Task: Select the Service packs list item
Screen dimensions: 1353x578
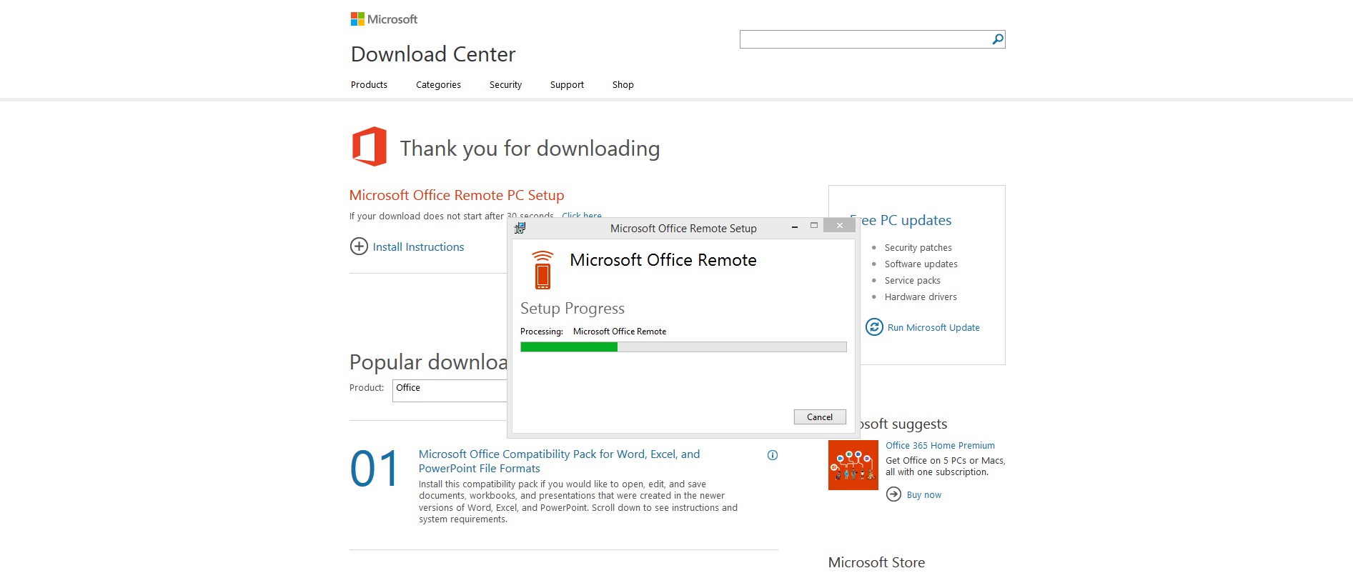Action: 912,280
